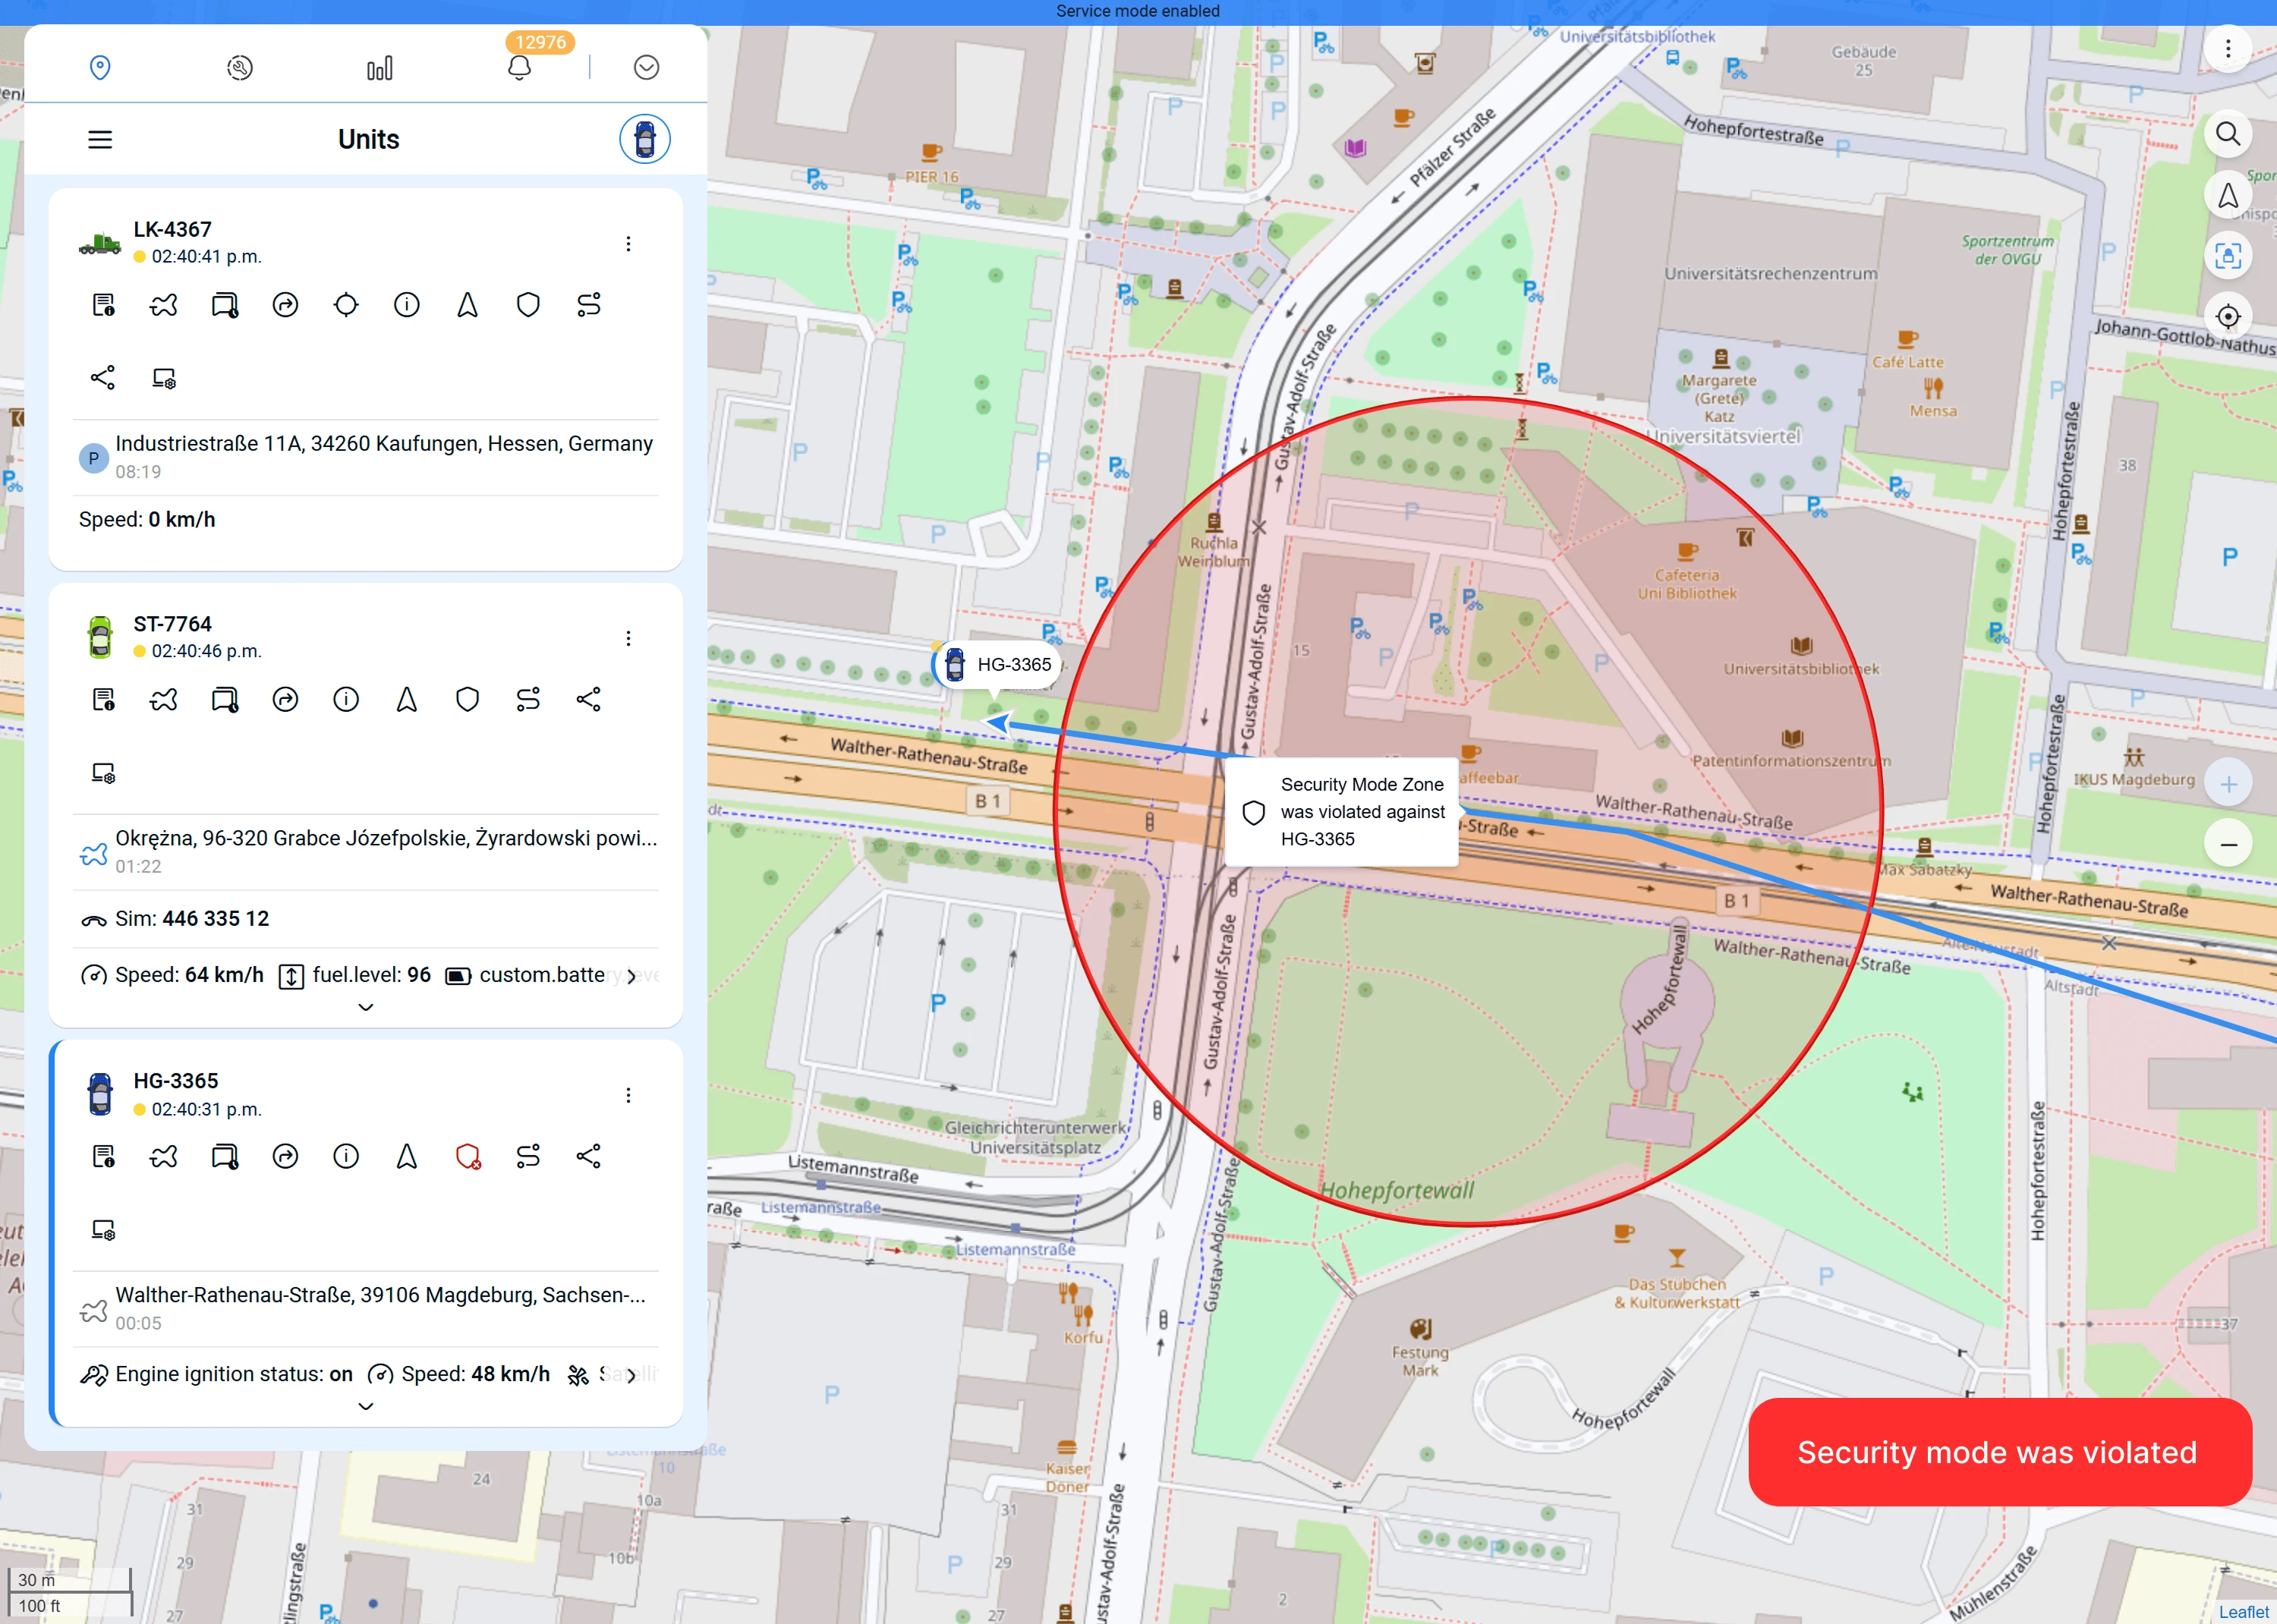Open the hamburger menu in Units
Viewport: 2277px width, 1624px height.
tap(100, 139)
